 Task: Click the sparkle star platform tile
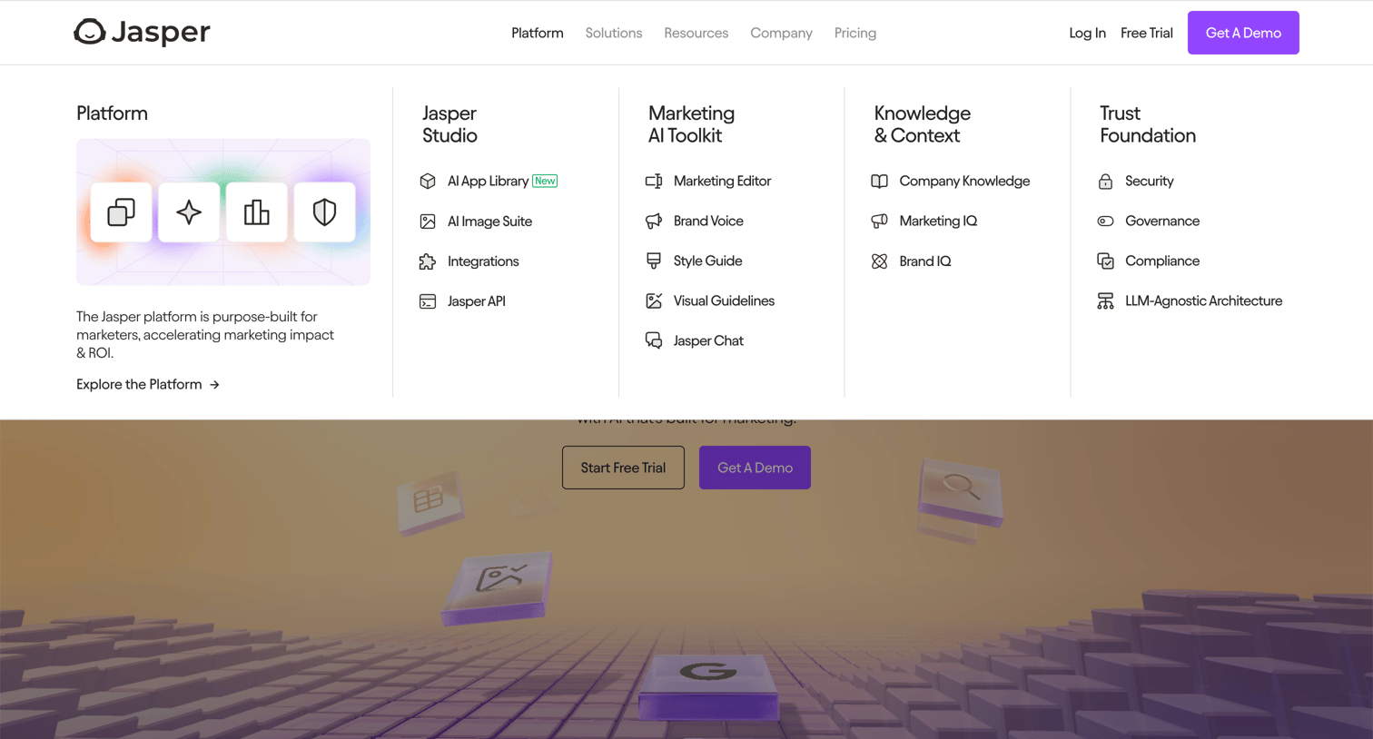click(x=189, y=212)
